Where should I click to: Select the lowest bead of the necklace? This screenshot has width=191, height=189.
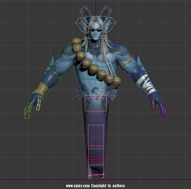coord(116,81)
